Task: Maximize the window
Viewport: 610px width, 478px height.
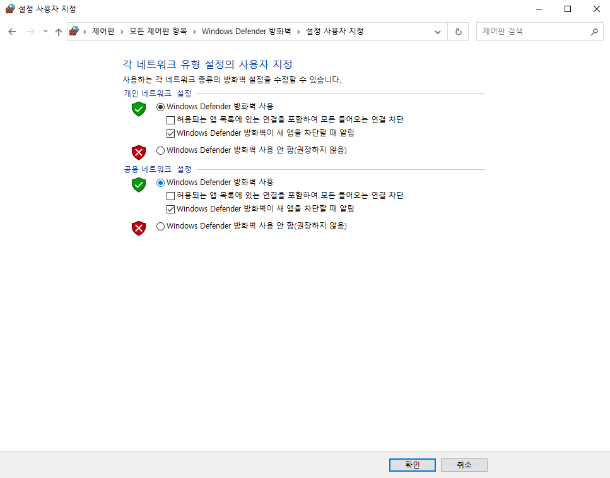Action: (568, 9)
